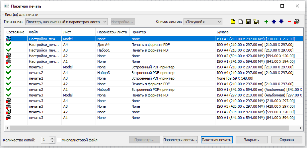Enable the Многолистовой файл checkbox
Image resolution: width=307 pixels, height=148 pixels.
[59, 140]
